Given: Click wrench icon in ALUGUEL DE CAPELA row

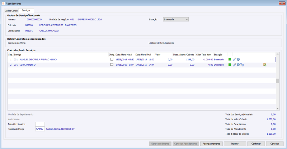Looking at the screenshot, I should click(234, 59).
